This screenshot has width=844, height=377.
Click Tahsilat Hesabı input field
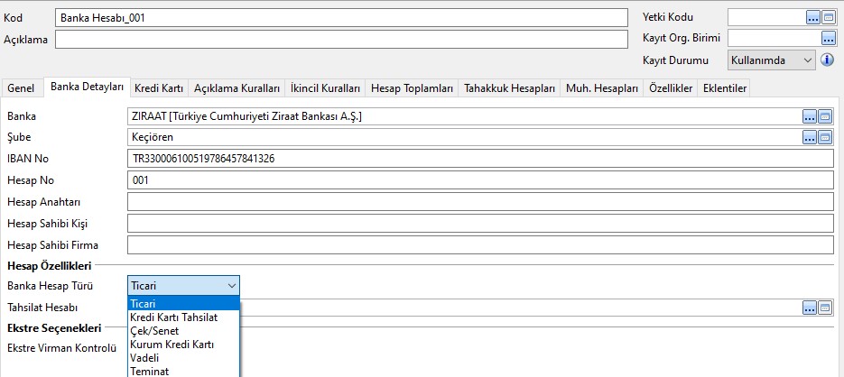521,308
